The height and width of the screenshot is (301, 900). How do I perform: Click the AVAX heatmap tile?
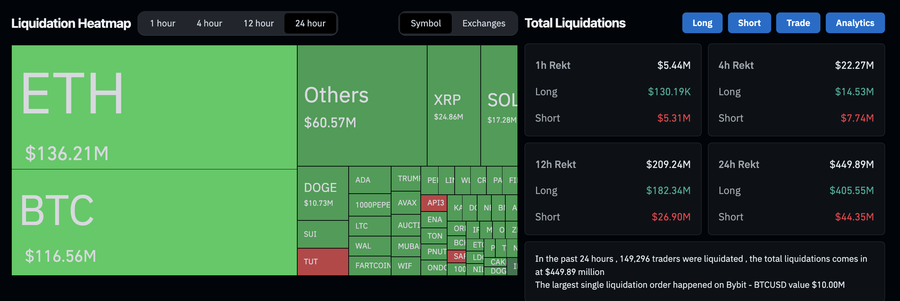pyautogui.click(x=406, y=203)
